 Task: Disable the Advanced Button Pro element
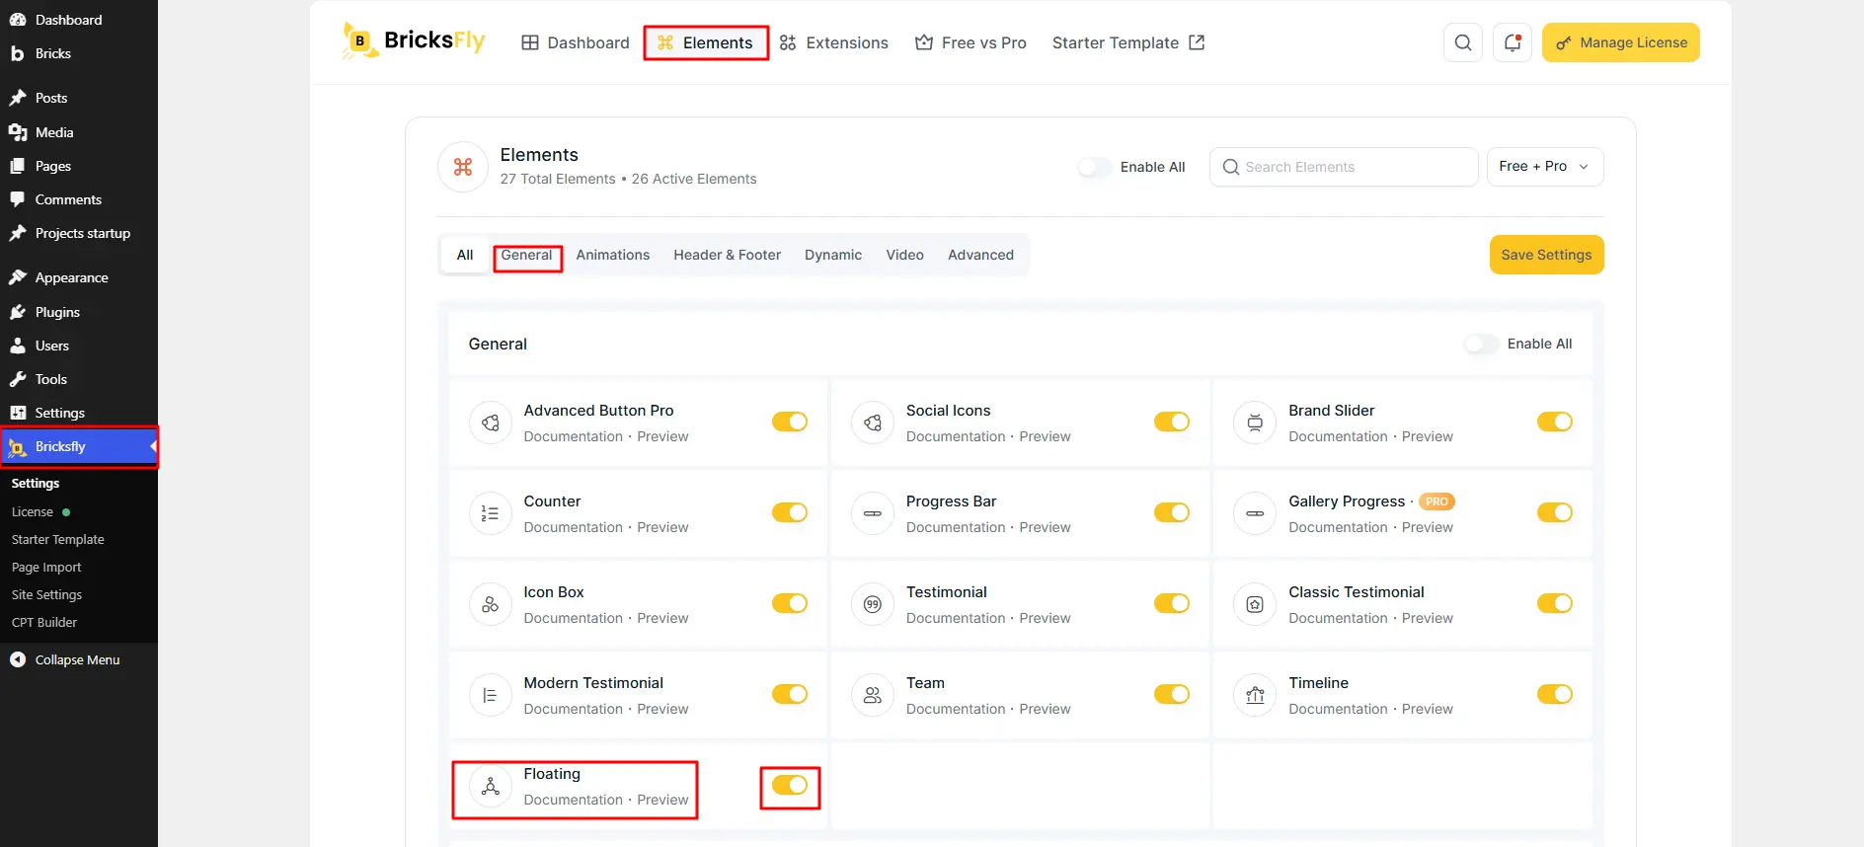790,422
